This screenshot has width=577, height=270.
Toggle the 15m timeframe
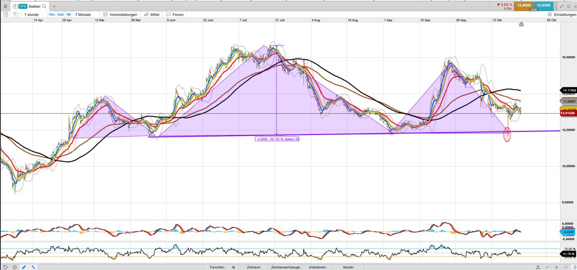pos(51,14)
